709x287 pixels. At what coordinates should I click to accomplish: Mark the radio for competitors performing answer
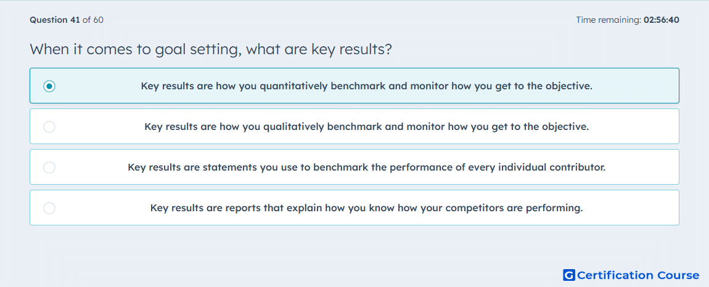49,208
